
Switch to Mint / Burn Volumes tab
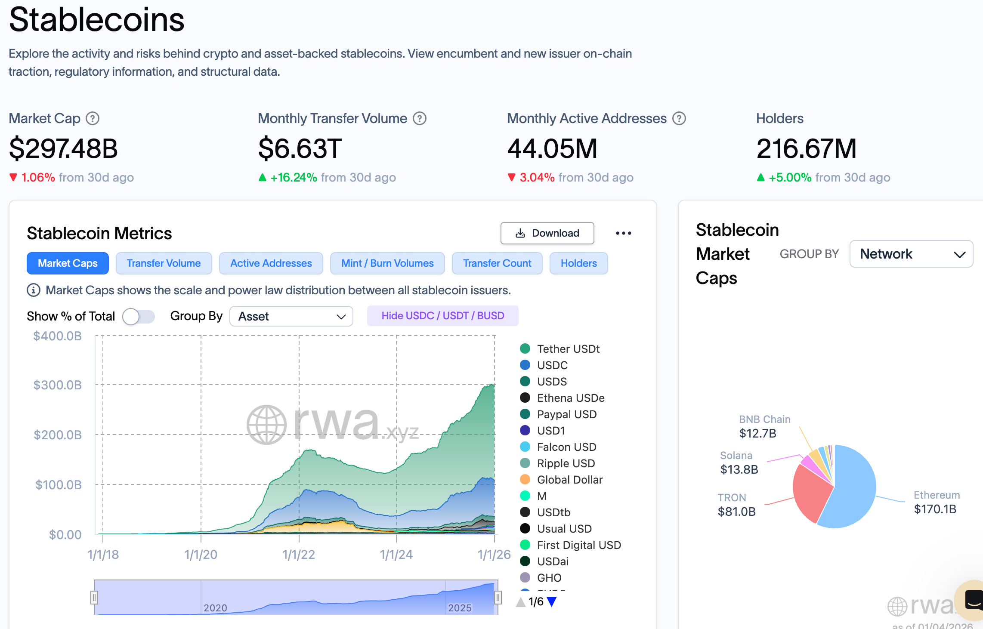click(x=387, y=263)
